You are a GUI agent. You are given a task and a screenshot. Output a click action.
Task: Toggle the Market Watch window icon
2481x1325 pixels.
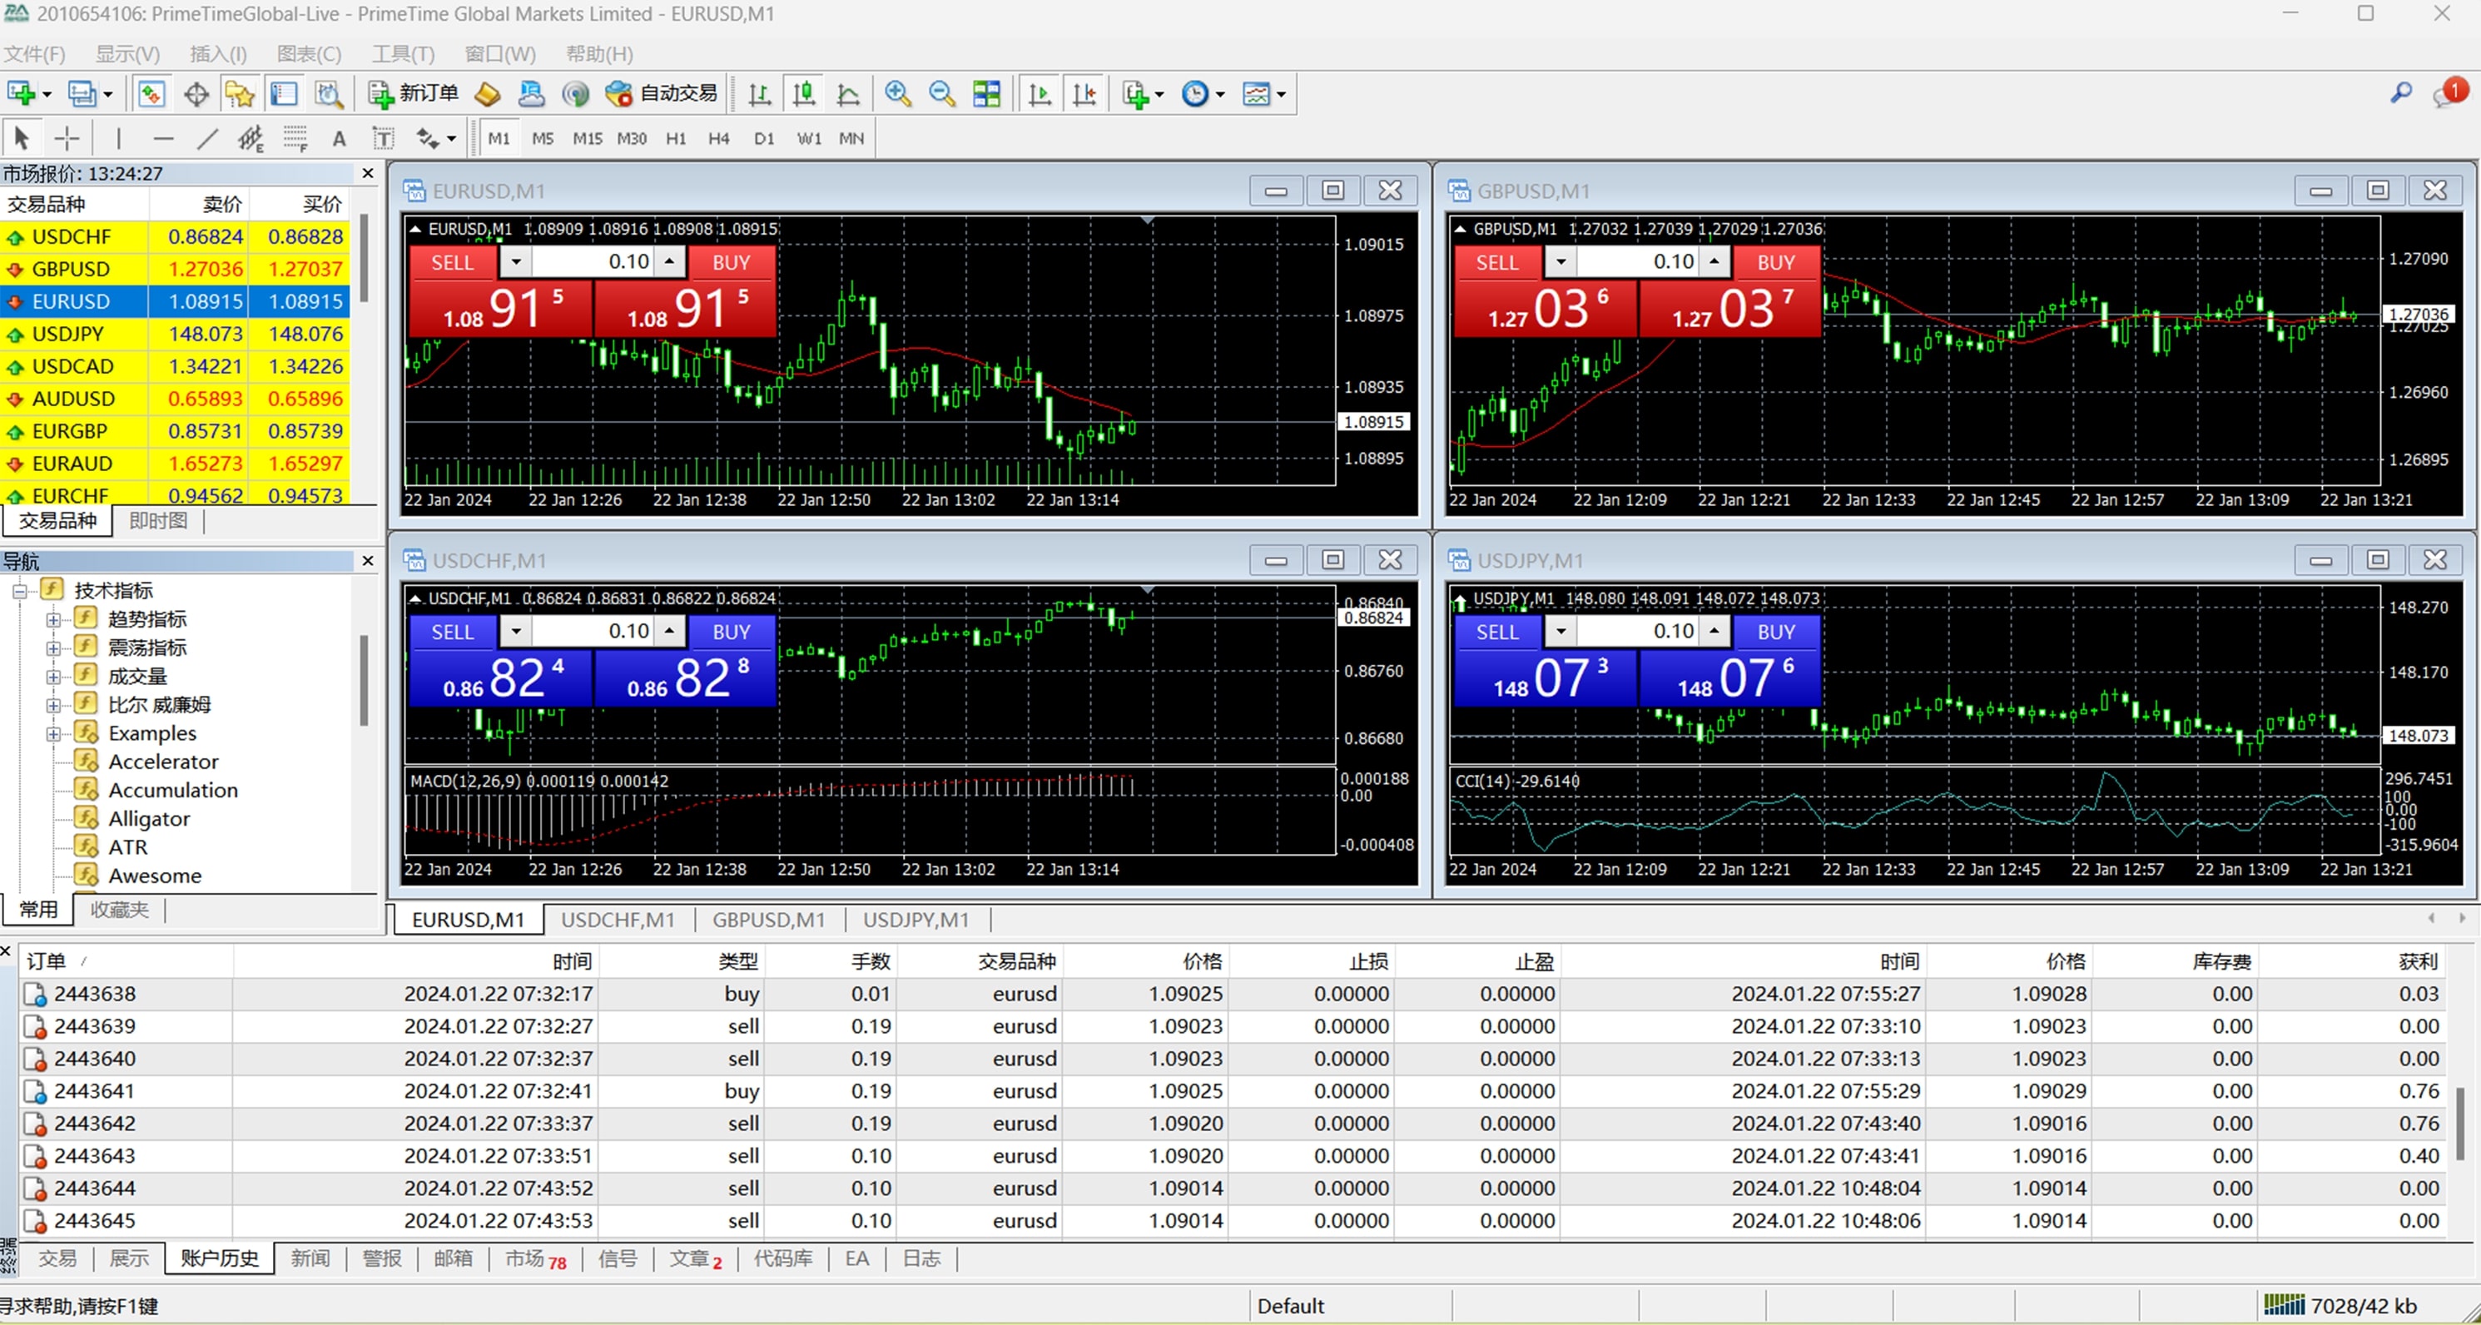151,93
